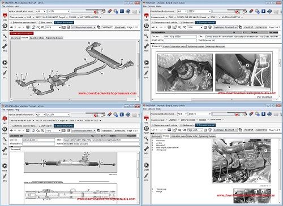This screenshot has height=206, width=283.
Task: Click globe search icon in engine photo window toolbar
Action: 258,114
